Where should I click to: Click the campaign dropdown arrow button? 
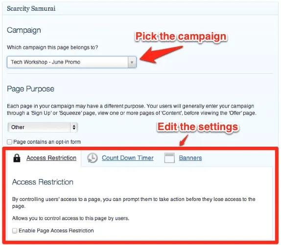click(132, 62)
